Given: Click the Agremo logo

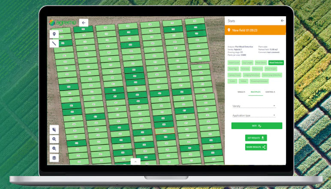Looking at the screenshot, I should (x=62, y=23).
